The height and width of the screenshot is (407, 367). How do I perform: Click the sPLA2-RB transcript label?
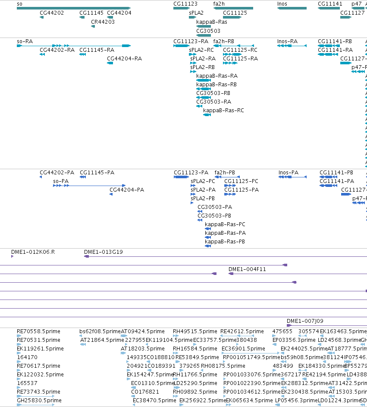coord(203,67)
